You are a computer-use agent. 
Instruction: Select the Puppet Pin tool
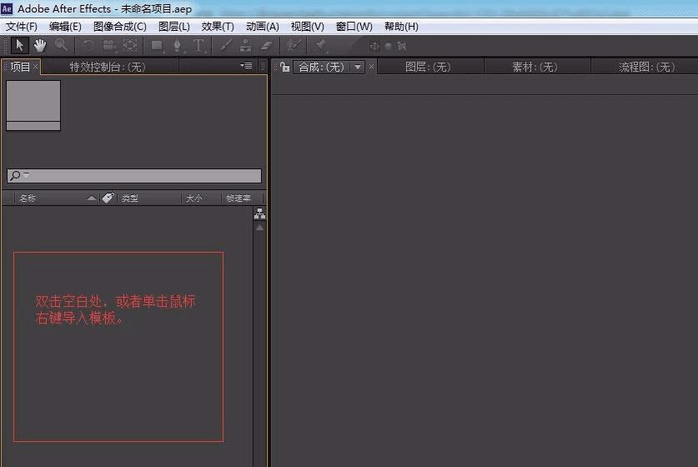[320, 45]
